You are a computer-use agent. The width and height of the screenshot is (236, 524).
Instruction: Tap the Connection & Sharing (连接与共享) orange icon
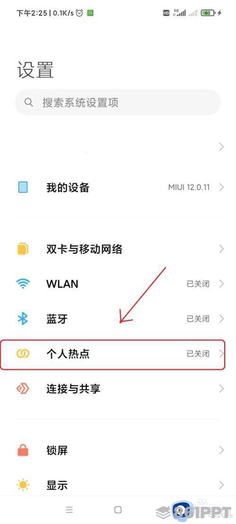tap(23, 389)
